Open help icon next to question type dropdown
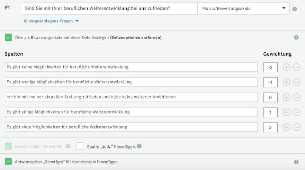Viewport: 305px width, 170px height. (295, 8)
